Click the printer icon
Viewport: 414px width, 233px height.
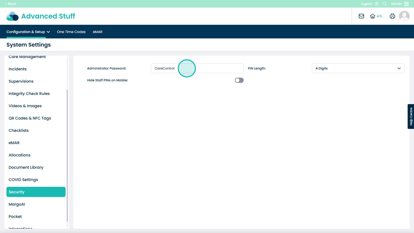click(x=392, y=16)
